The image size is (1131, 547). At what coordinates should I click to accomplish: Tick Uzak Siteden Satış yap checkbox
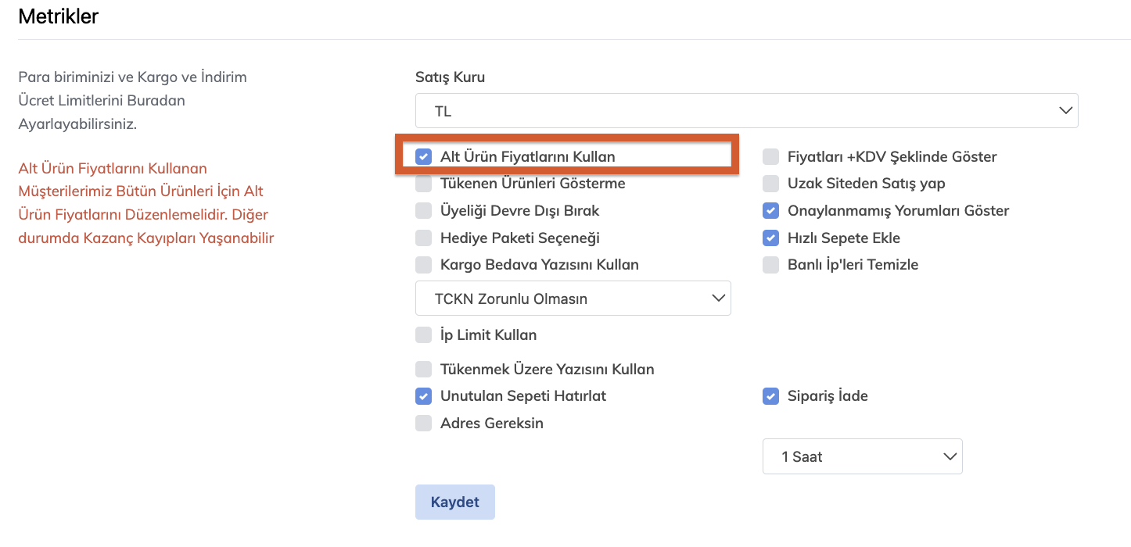(x=771, y=184)
